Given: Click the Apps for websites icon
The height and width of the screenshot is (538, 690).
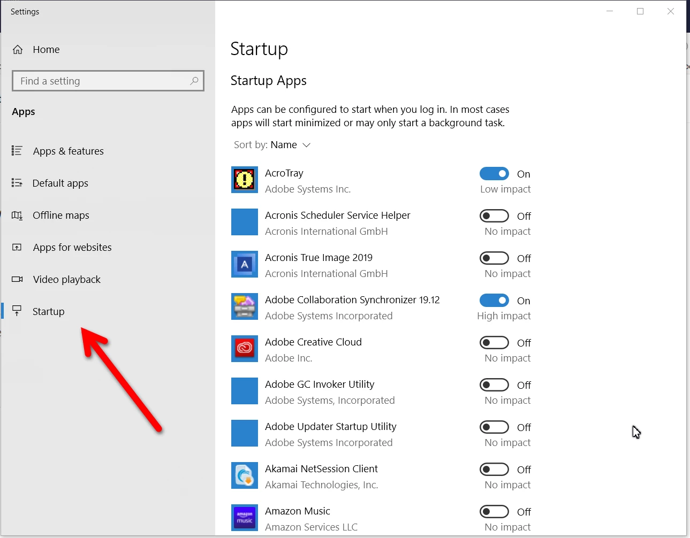Looking at the screenshot, I should coord(17,247).
